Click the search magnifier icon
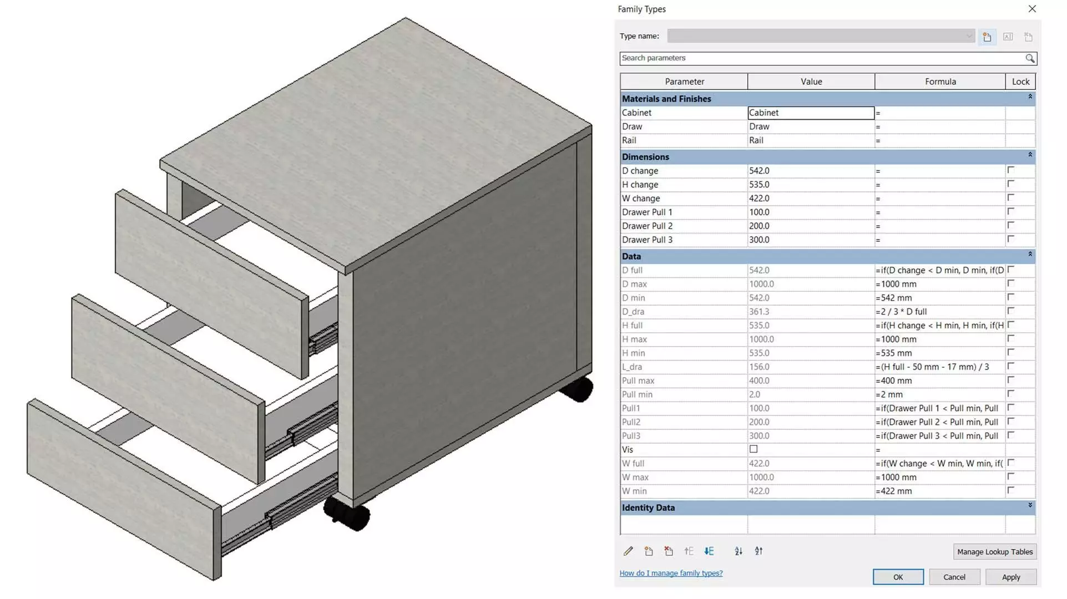Image resolution: width=1067 pixels, height=599 pixels. click(x=1030, y=58)
